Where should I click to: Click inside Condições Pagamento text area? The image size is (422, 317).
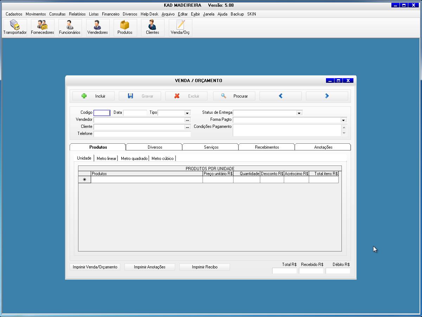[x=287, y=130]
